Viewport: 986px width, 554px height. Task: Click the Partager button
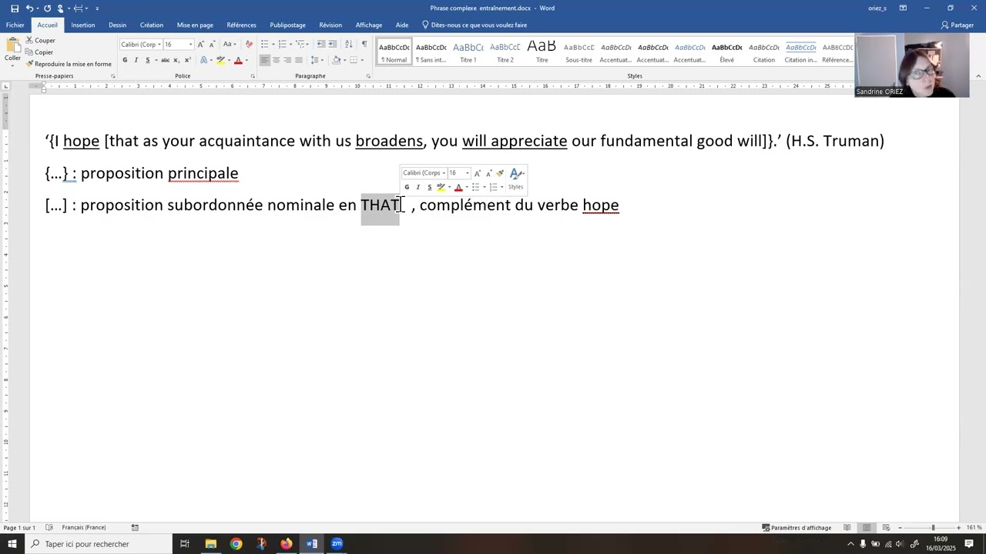[x=957, y=25]
